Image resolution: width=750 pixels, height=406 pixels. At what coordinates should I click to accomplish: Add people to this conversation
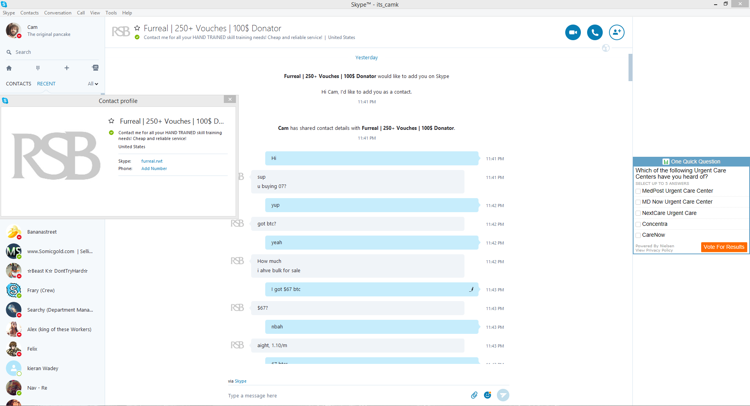(x=616, y=32)
